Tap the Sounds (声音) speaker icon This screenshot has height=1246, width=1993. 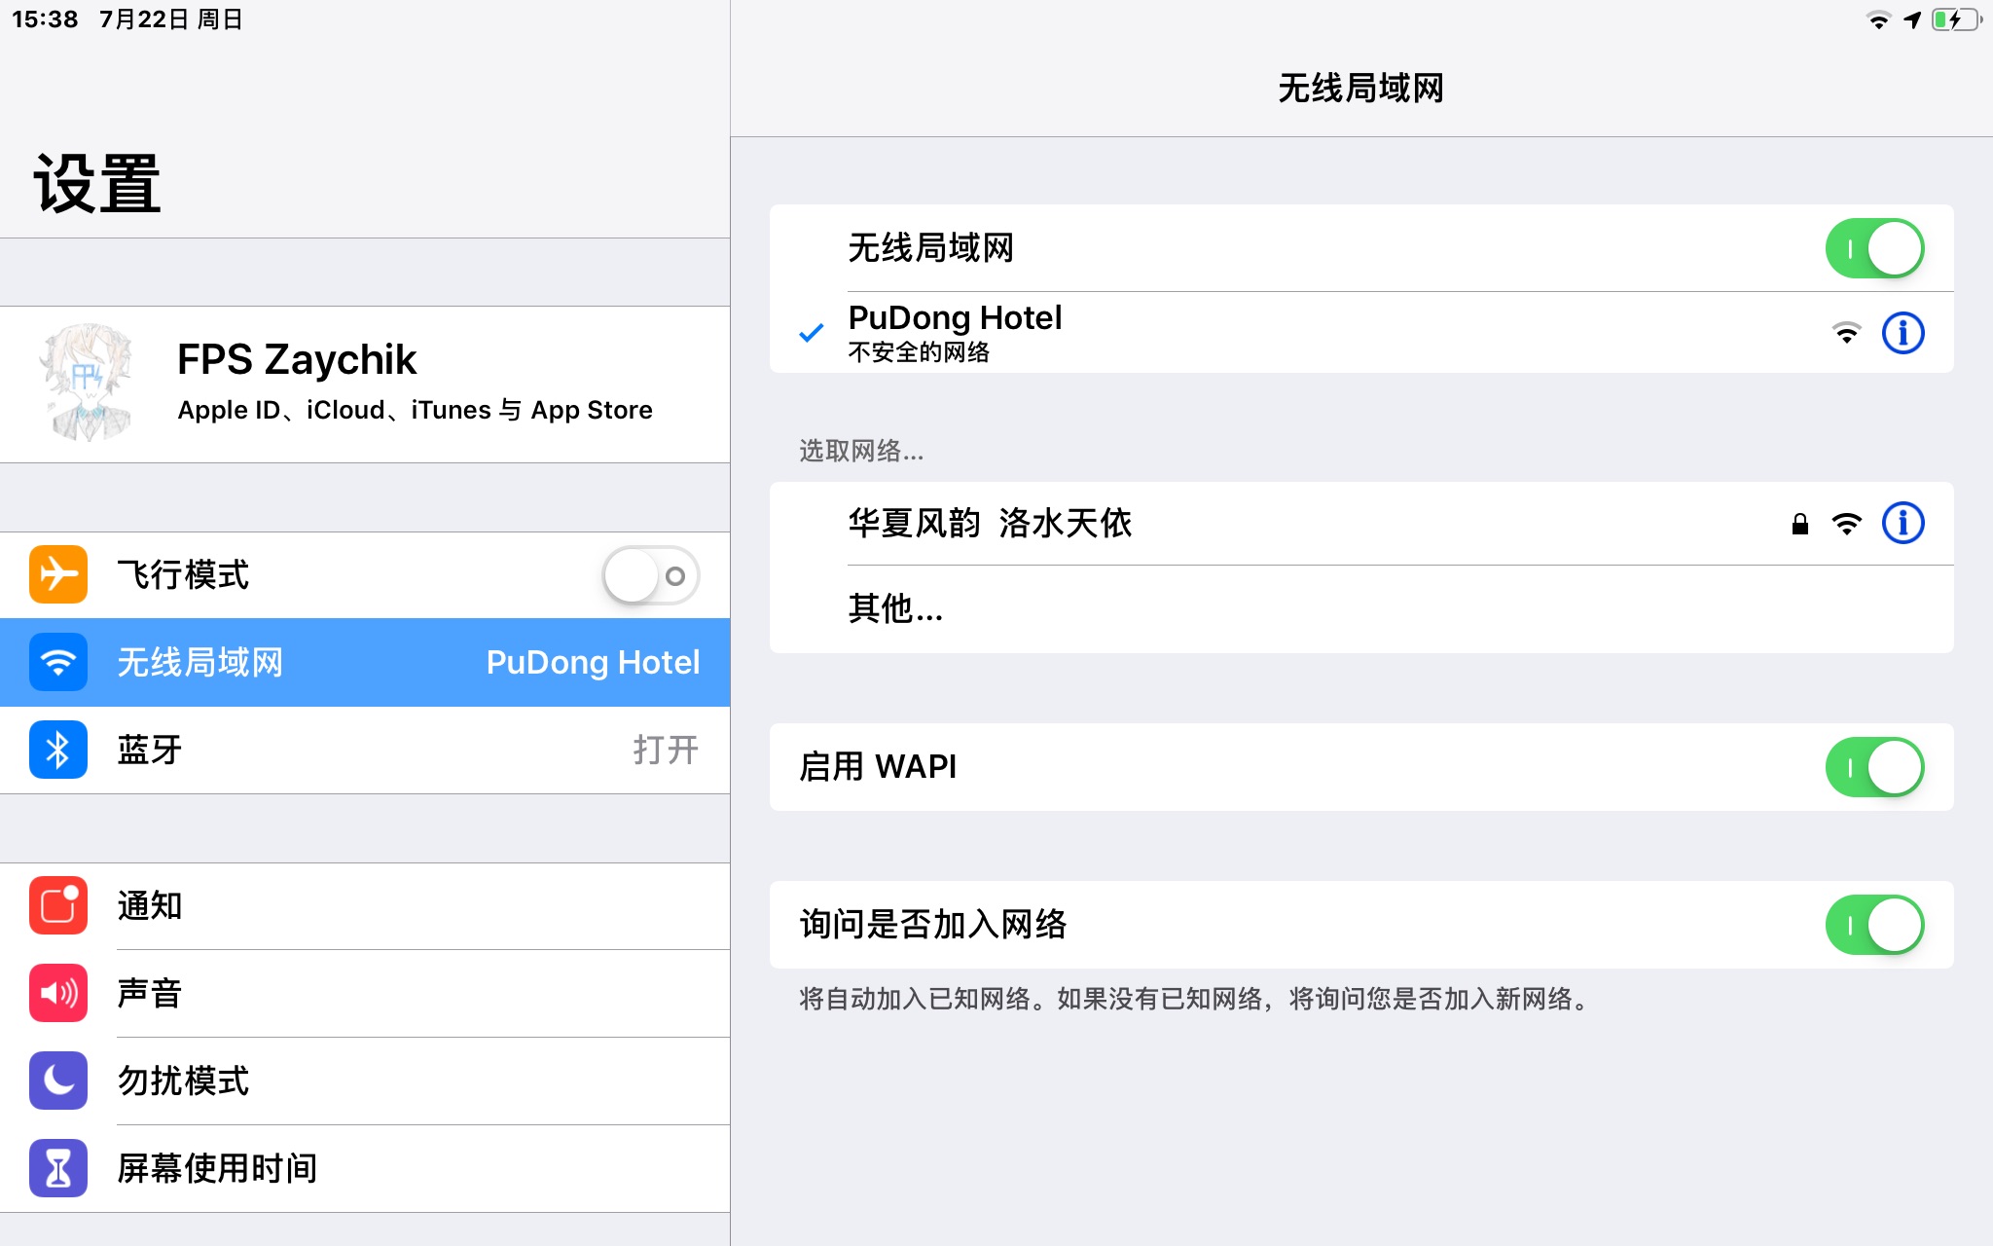[x=58, y=993]
